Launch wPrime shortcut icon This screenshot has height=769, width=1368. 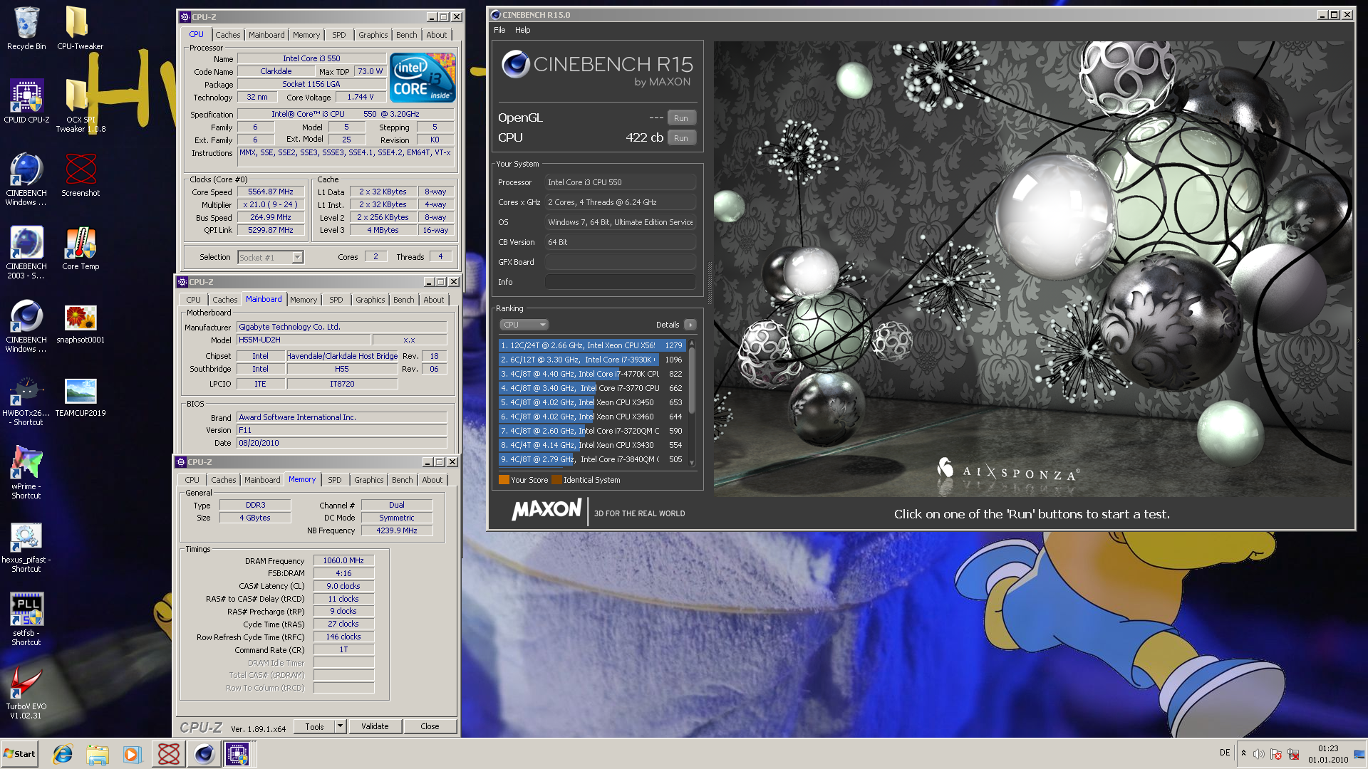26,473
